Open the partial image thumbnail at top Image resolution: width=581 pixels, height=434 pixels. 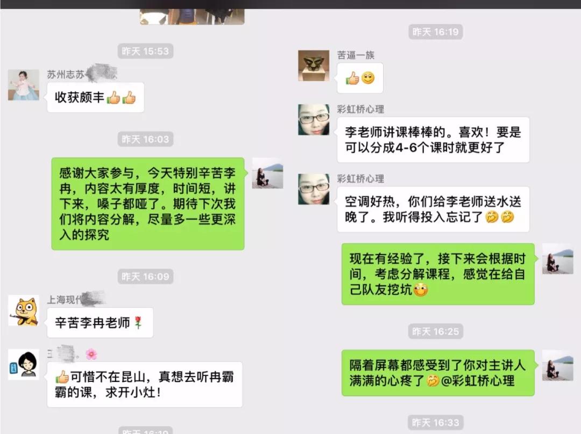192,17
